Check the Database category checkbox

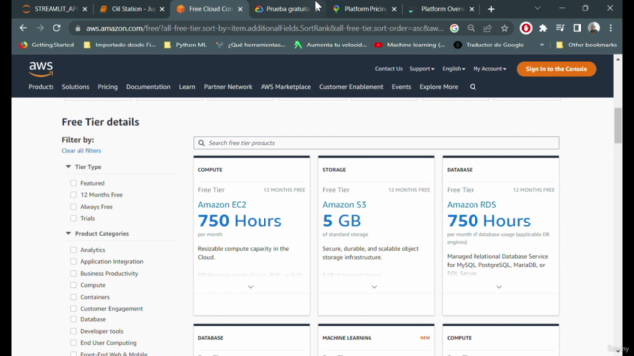pos(73,319)
